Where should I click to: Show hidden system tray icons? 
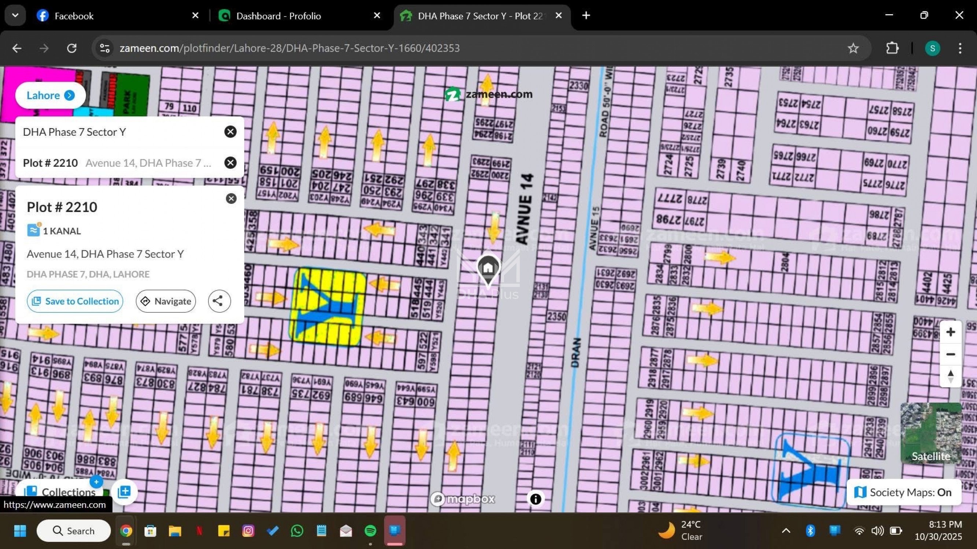[786, 531]
